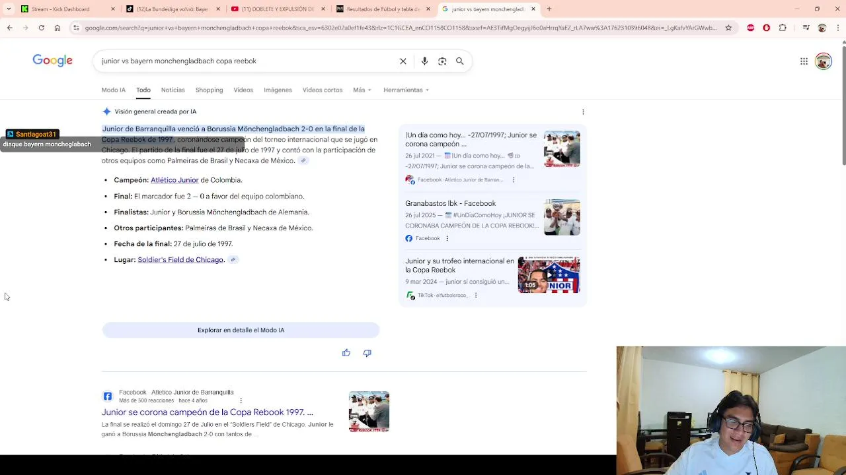Select the Noticias search tab
This screenshot has height=475, width=846.
173,90
